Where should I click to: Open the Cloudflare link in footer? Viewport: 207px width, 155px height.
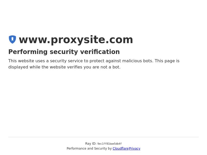pos(121,148)
